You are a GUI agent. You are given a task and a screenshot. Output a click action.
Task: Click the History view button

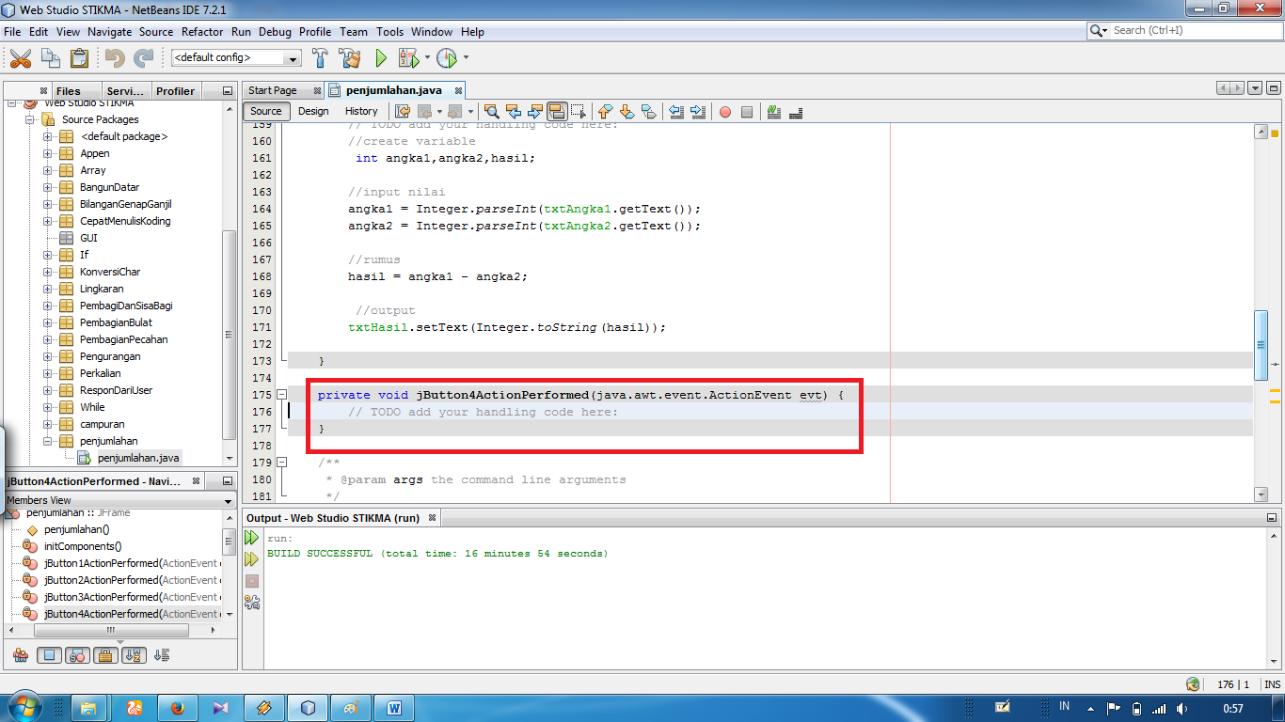tap(361, 111)
